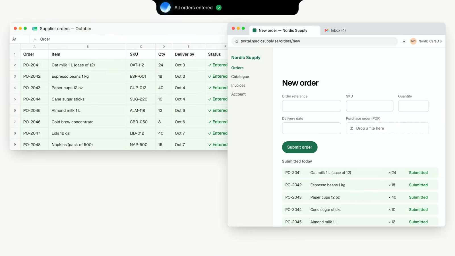455x256 pixels.
Task: Select row 5 header in spreadsheet
Action: [x=15, y=99]
